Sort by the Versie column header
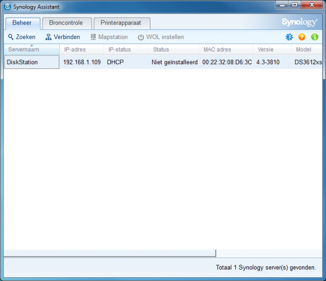 click(272, 49)
